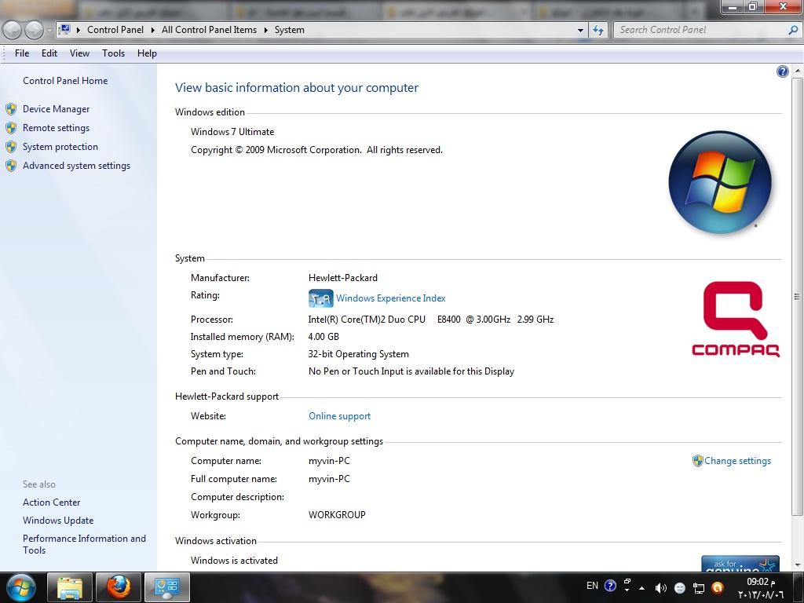Click the Device Manager shield icon
804x603 pixels.
11,109
